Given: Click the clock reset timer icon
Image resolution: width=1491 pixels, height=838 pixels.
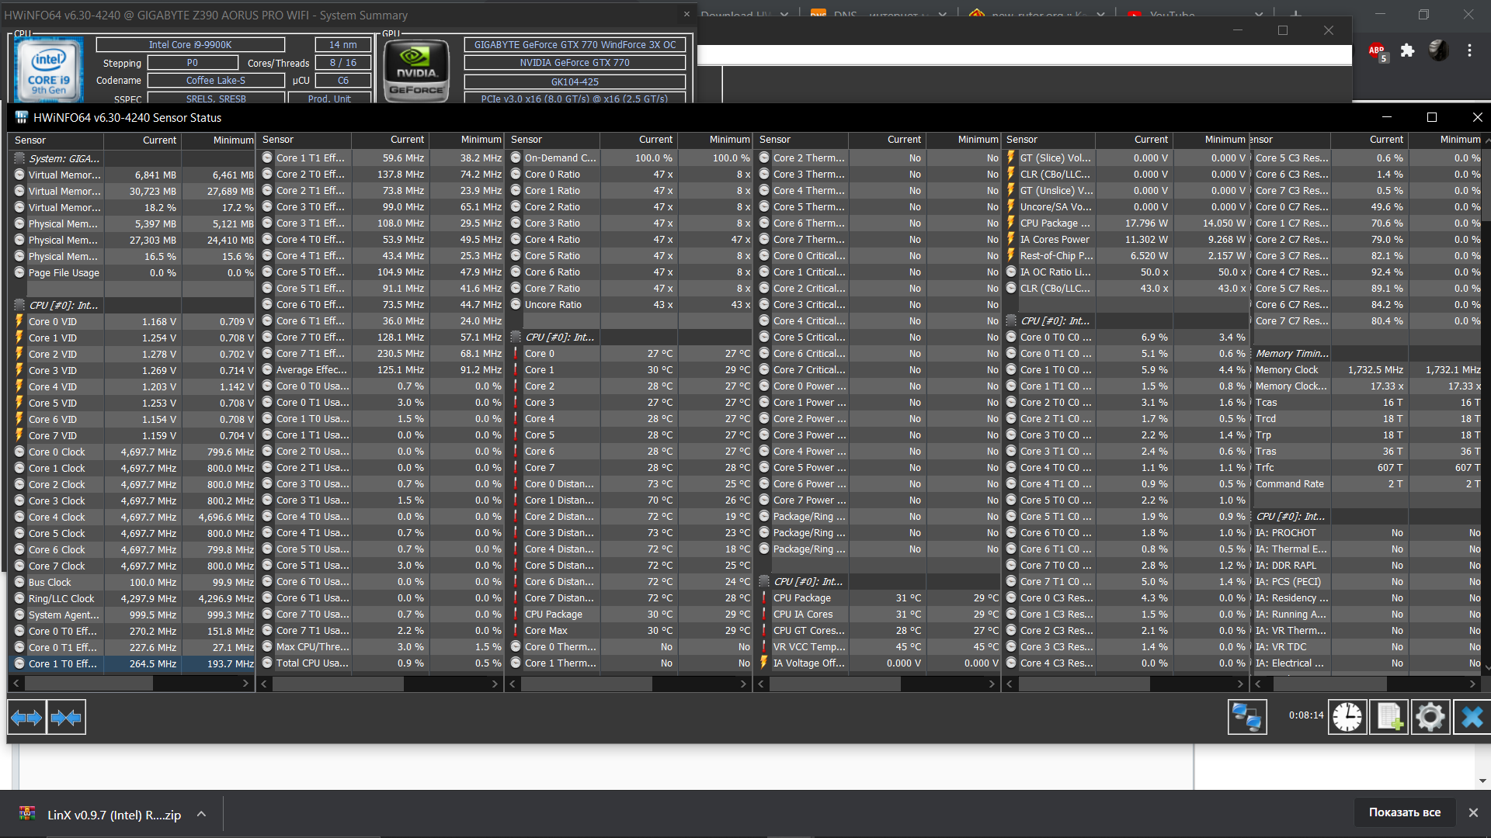Looking at the screenshot, I should (x=1347, y=717).
